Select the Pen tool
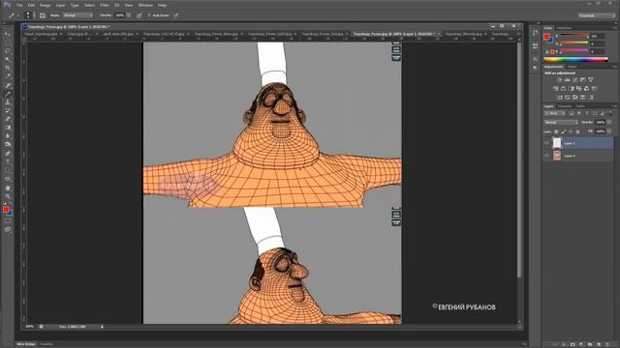Screen dimensions: 620x348 (8, 154)
